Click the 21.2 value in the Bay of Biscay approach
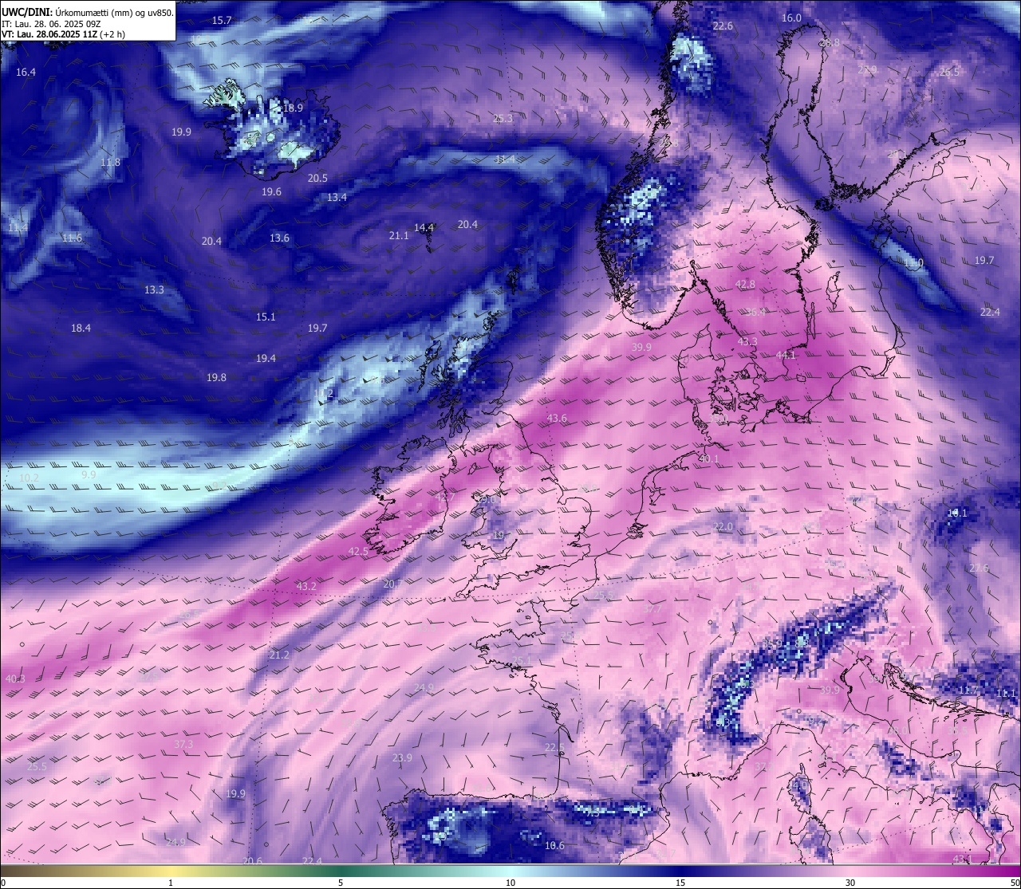The height and width of the screenshot is (889, 1021). pyautogui.click(x=279, y=655)
